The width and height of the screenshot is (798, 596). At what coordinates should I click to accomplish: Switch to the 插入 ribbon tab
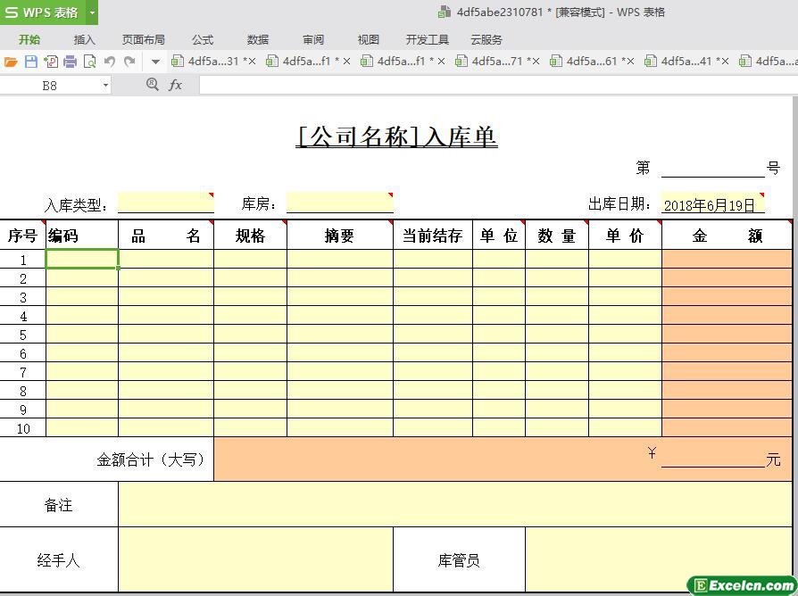[85, 39]
